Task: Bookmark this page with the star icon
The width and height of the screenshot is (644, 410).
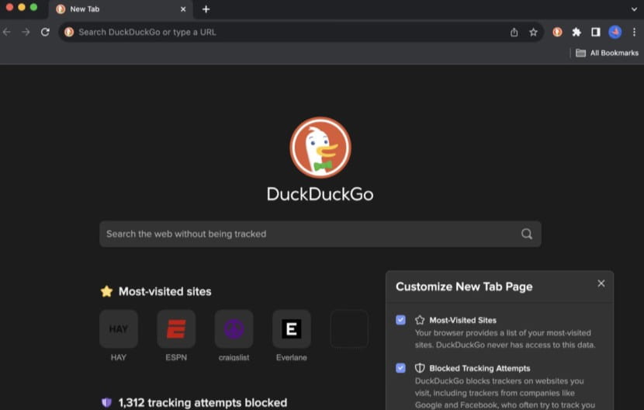Action: (x=533, y=32)
